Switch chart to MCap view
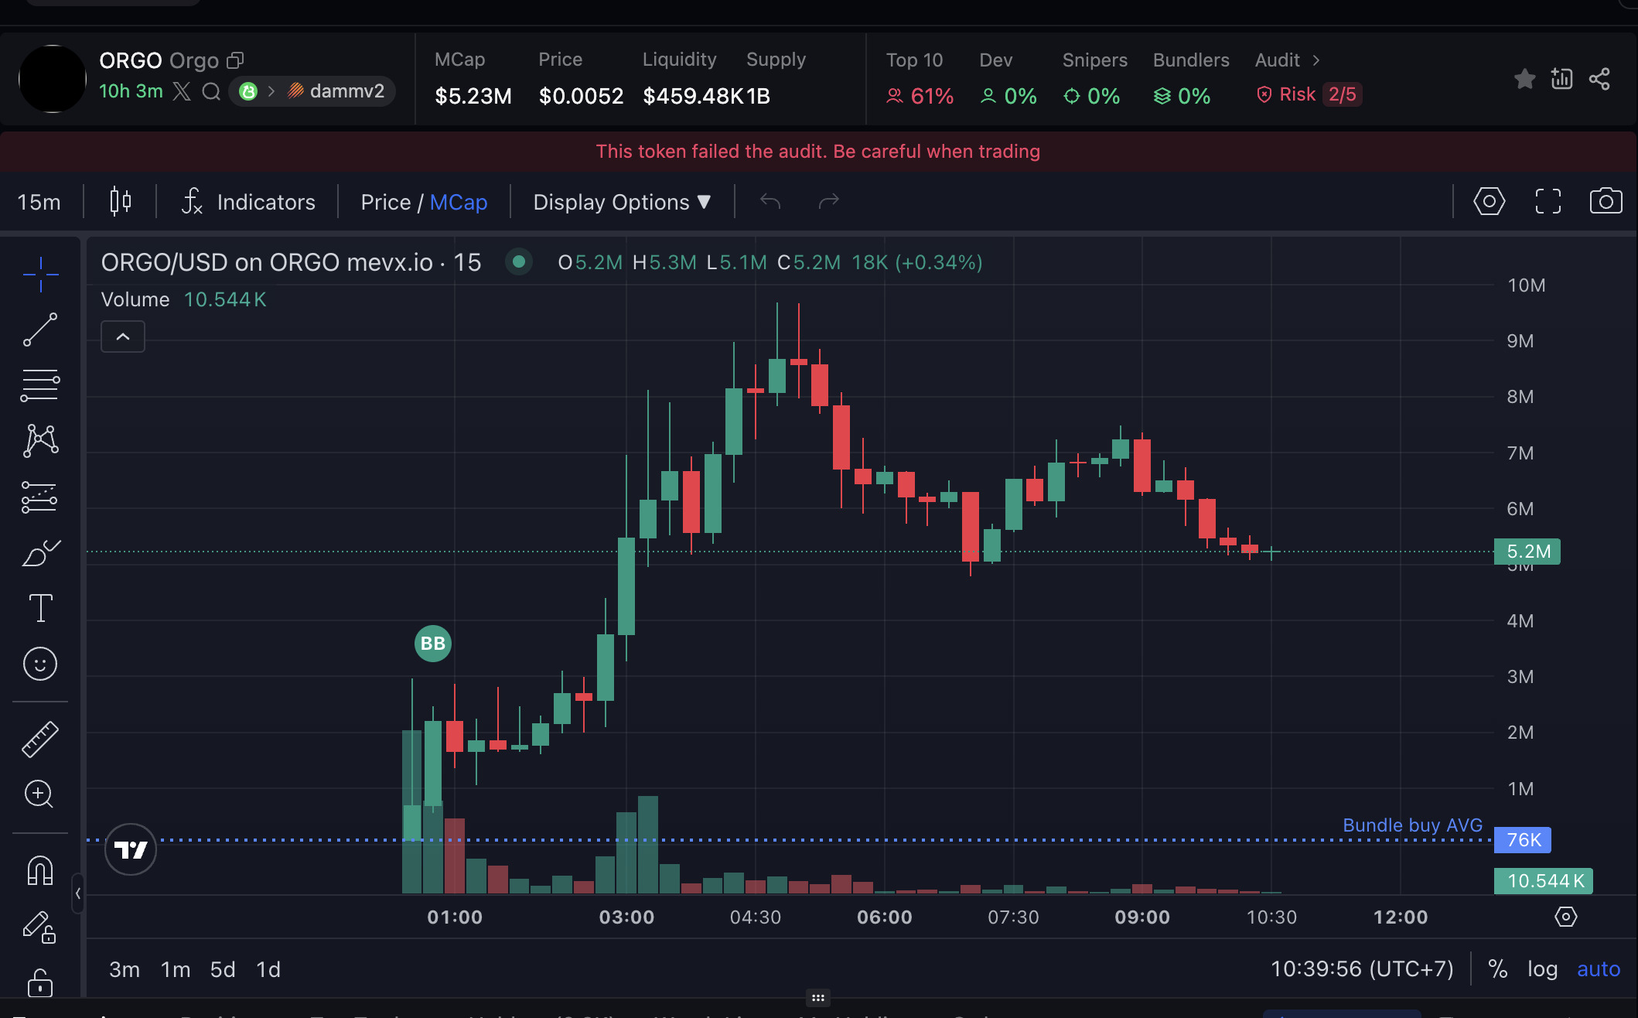The image size is (1638, 1018). pos(459,202)
